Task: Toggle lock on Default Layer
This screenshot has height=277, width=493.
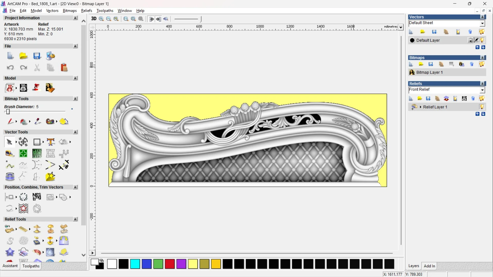Action: [470, 40]
